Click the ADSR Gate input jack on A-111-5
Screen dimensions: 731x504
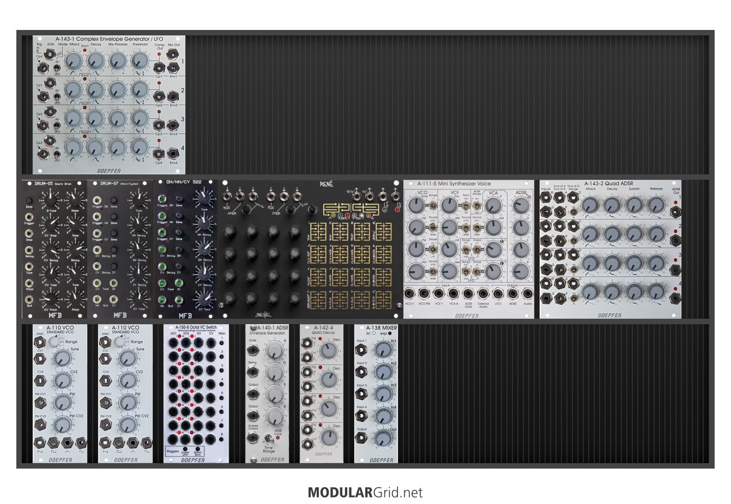point(468,294)
